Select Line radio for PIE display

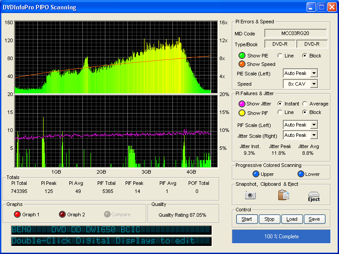(x=280, y=56)
